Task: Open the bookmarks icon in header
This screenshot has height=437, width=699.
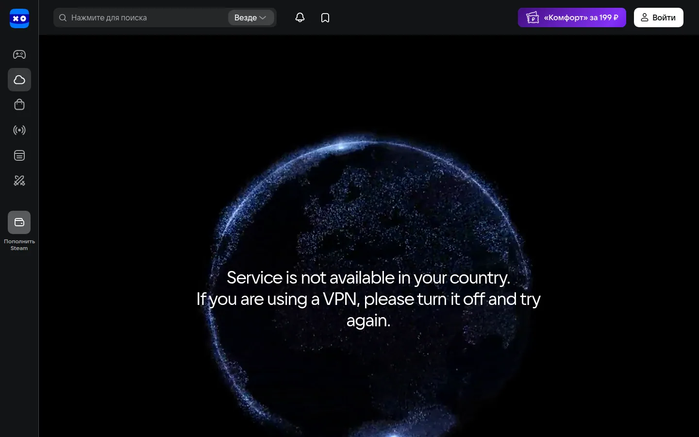Action: click(325, 17)
